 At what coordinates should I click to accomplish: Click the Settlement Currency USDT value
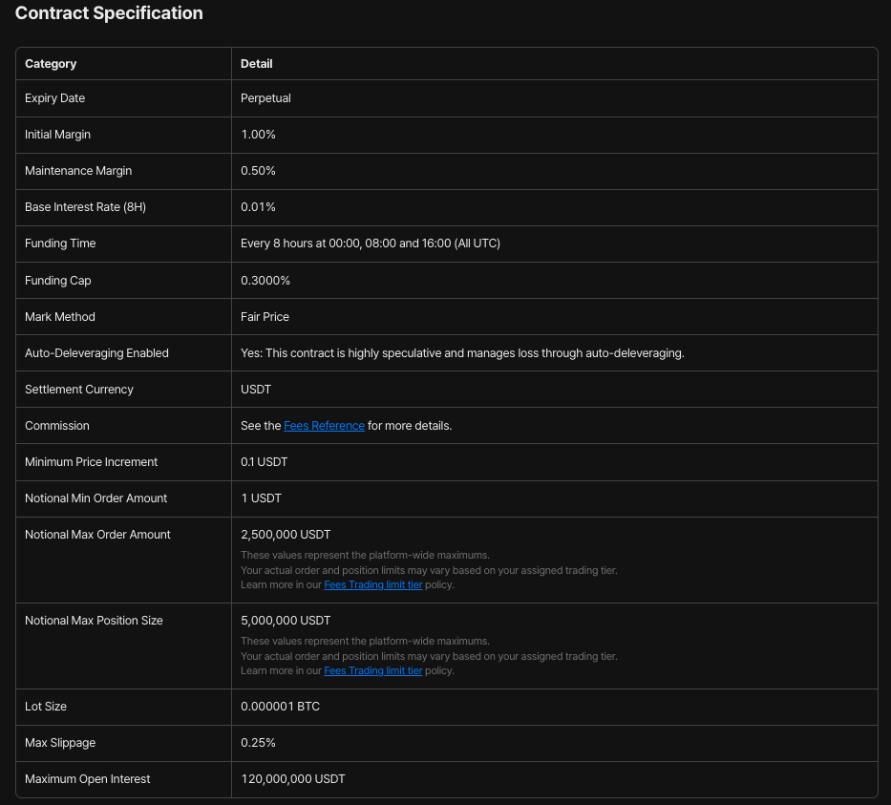point(255,389)
